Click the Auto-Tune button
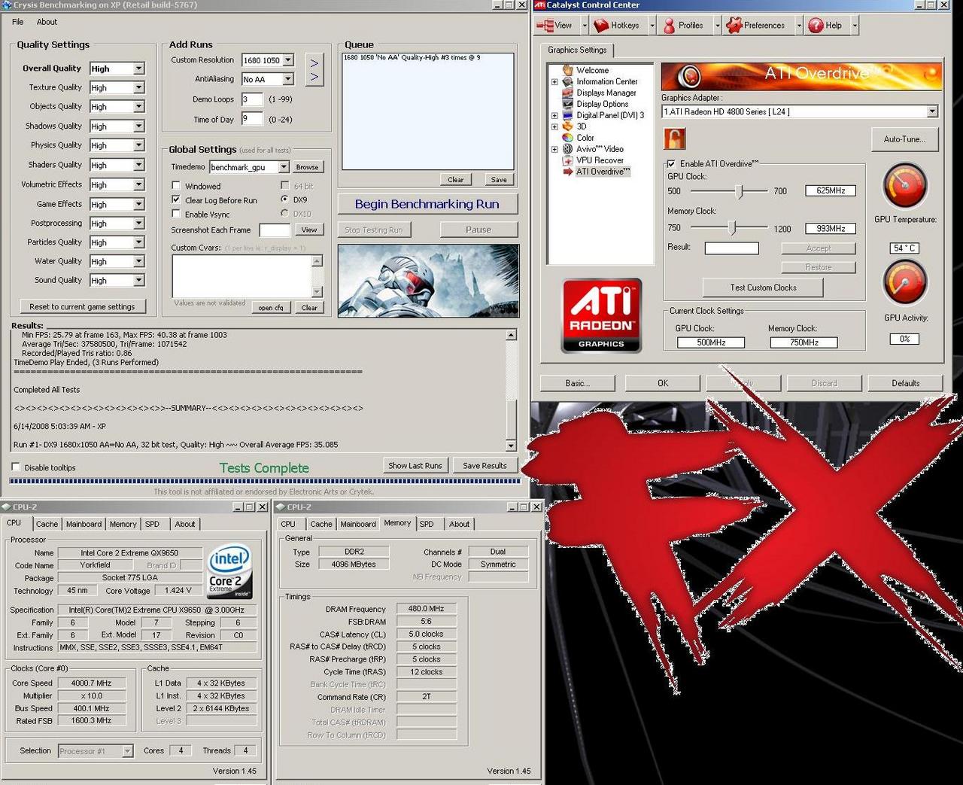Image resolution: width=963 pixels, height=785 pixels. [x=904, y=139]
